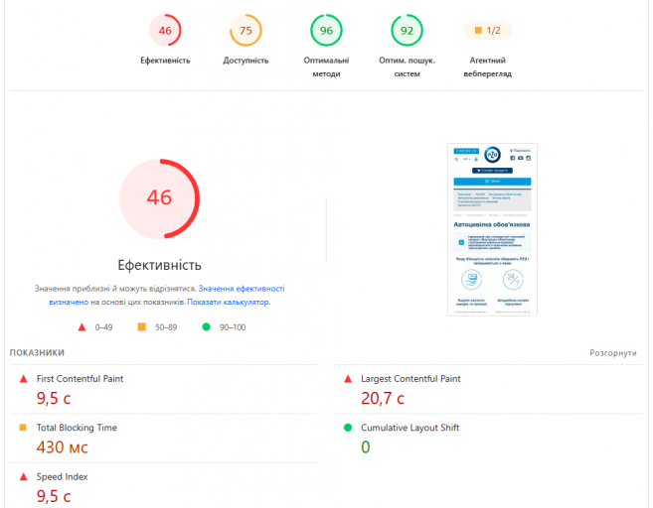The height and width of the screenshot is (508, 653).
Task: Click the orange square next to 50–89
Action: pyautogui.click(x=141, y=326)
